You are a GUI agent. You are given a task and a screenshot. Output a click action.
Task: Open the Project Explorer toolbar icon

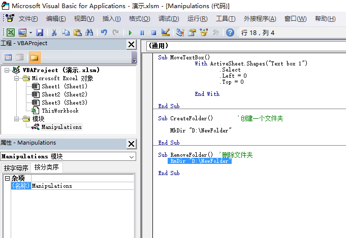180,32
